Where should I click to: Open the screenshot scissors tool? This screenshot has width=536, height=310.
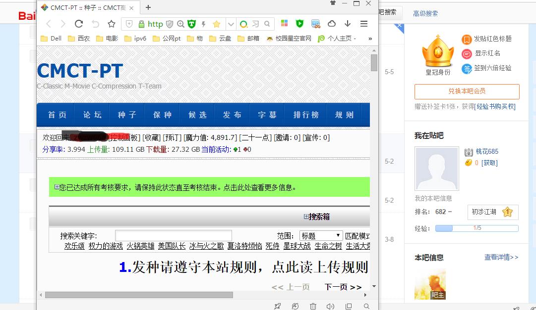[x=315, y=24]
